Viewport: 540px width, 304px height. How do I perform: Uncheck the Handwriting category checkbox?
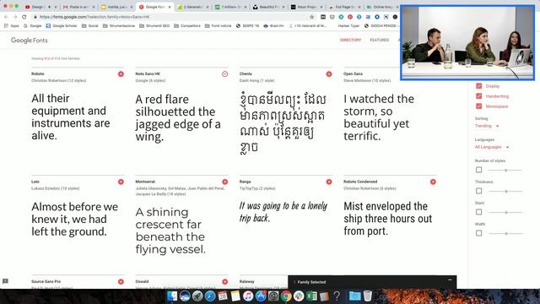coord(478,96)
